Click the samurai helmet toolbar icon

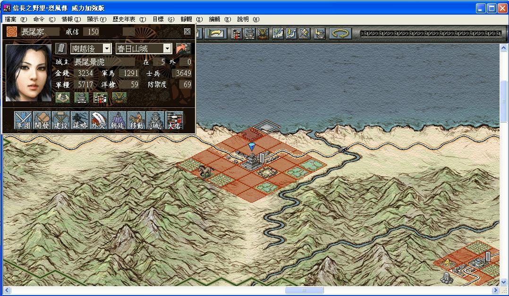(x=263, y=33)
